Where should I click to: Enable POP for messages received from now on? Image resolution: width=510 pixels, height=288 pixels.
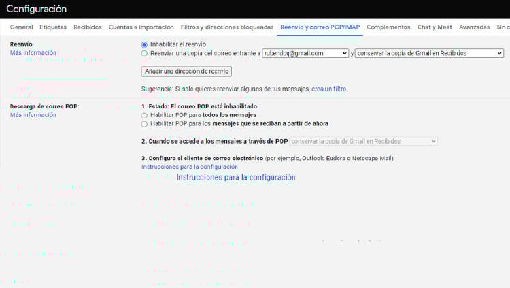pyautogui.click(x=144, y=124)
